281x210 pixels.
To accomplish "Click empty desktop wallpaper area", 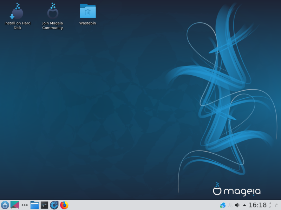I will coord(107,107).
